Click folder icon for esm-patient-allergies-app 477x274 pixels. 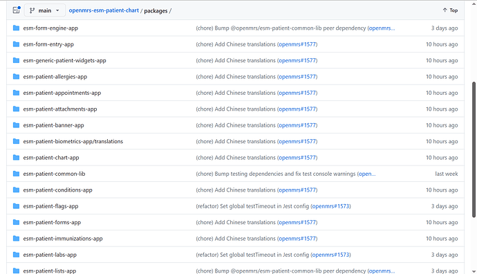[16, 76]
